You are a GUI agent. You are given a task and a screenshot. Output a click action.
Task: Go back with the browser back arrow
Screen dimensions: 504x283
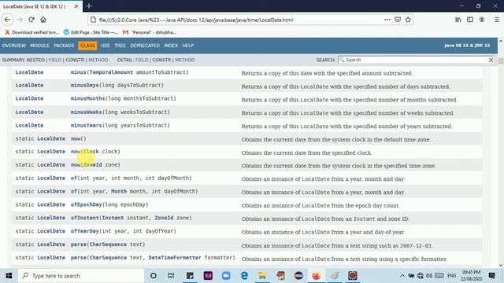[x=7, y=20]
